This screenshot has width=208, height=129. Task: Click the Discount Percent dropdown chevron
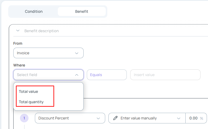pyautogui.click(x=98, y=118)
